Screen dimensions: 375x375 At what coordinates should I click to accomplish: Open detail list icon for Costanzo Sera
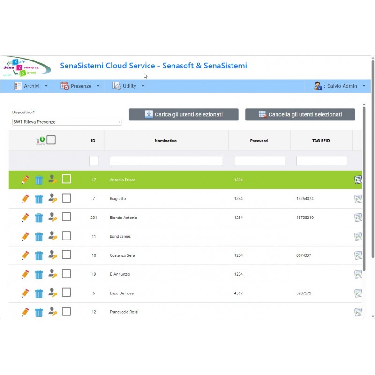coord(358,255)
